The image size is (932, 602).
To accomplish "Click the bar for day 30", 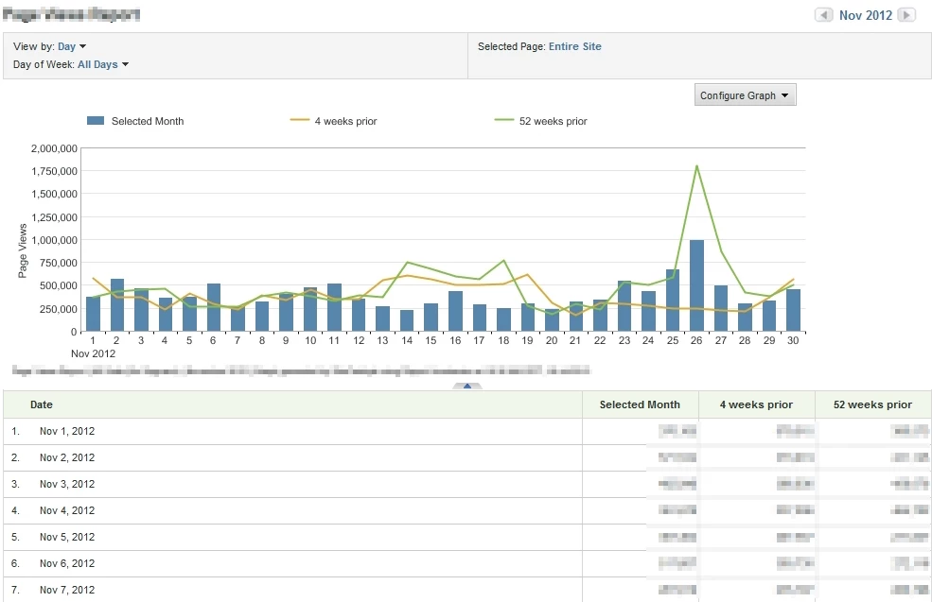I will pyautogui.click(x=793, y=310).
